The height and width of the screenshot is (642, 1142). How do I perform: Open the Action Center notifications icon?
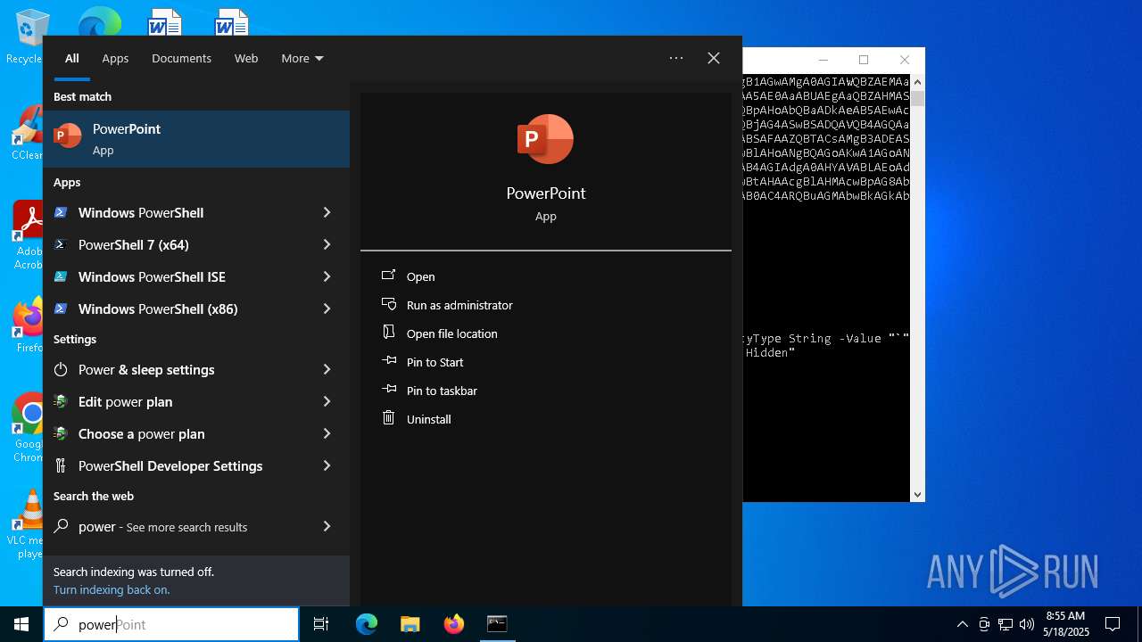tap(1113, 624)
